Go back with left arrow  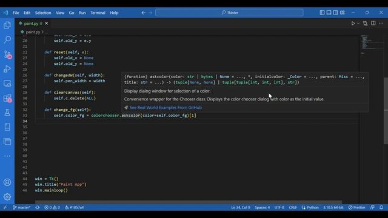143,13
